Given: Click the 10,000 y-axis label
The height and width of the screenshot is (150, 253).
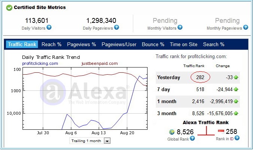Looking at the screenshot, I should pos(14,113).
